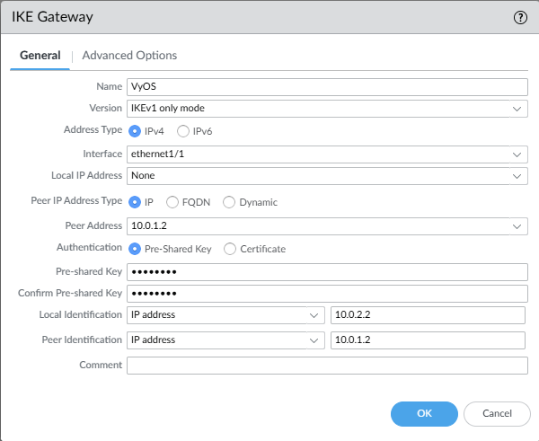Screen dimensions: 539x441
Task: Click into the Name field containing VyOS
Action: click(327, 86)
